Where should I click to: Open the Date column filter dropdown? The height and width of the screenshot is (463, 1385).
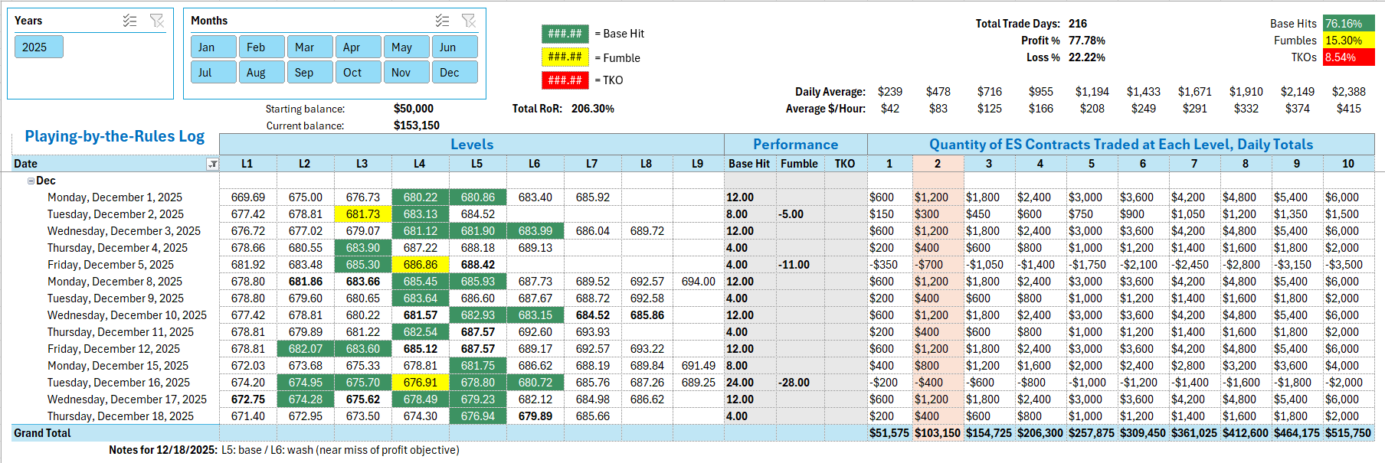pyautogui.click(x=212, y=164)
